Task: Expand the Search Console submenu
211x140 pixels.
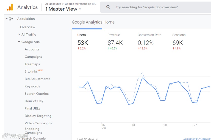Action: click(x=19, y=138)
